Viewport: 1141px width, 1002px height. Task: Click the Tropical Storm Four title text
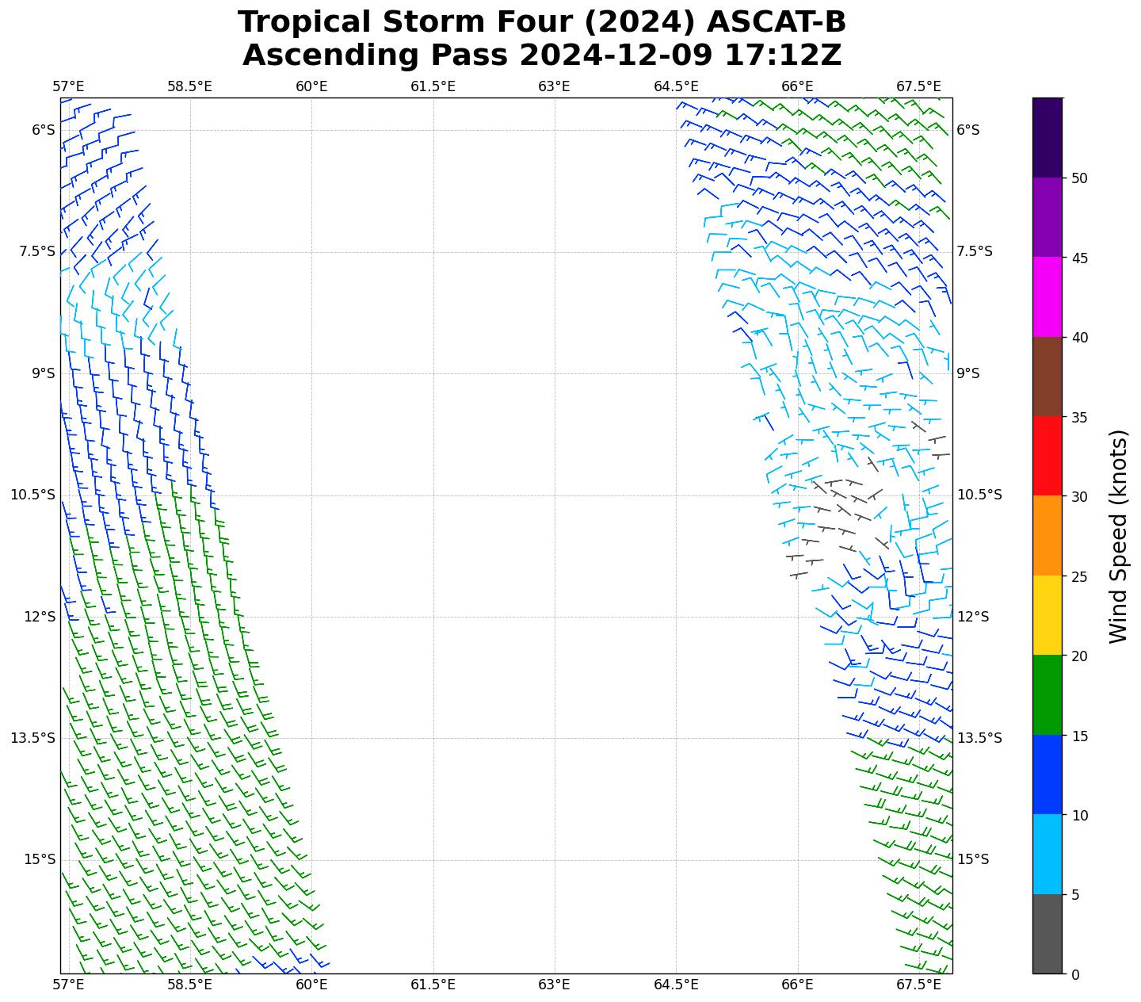(542, 22)
